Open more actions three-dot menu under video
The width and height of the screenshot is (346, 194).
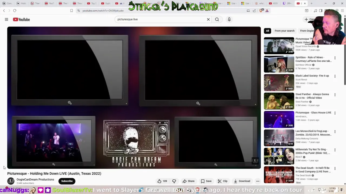click(258, 181)
